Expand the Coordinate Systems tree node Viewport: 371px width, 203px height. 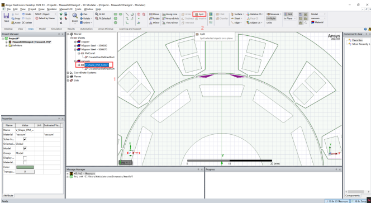pyautogui.click(x=68, y=73)
